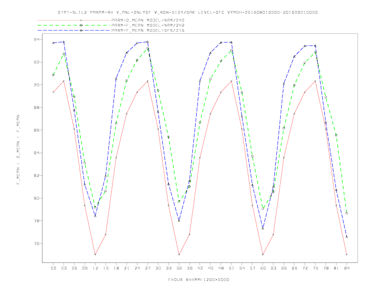This screenshot has width=378, height=292.
Task: Click the x-axis tick label 36
Action: pos(179,268)
